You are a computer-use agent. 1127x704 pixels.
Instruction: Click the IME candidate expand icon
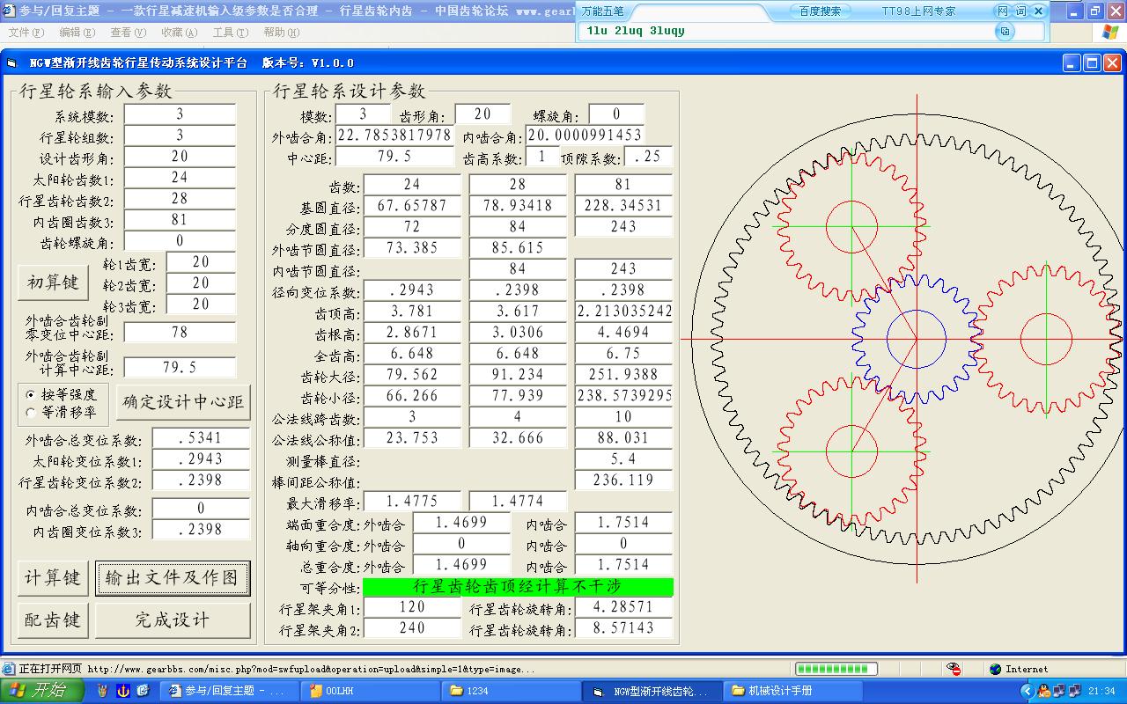click(x=1005, y=31)
